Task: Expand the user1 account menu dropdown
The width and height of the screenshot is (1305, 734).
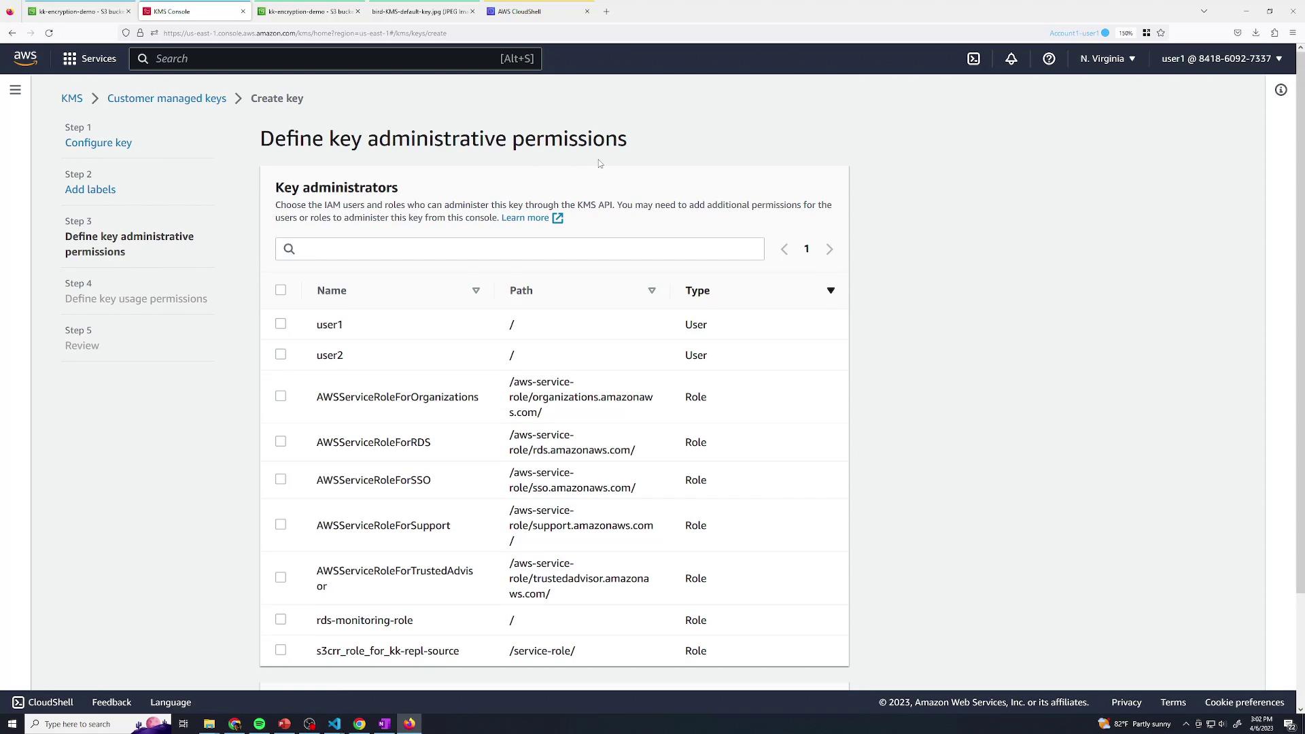Action: tap(1221, 59)
